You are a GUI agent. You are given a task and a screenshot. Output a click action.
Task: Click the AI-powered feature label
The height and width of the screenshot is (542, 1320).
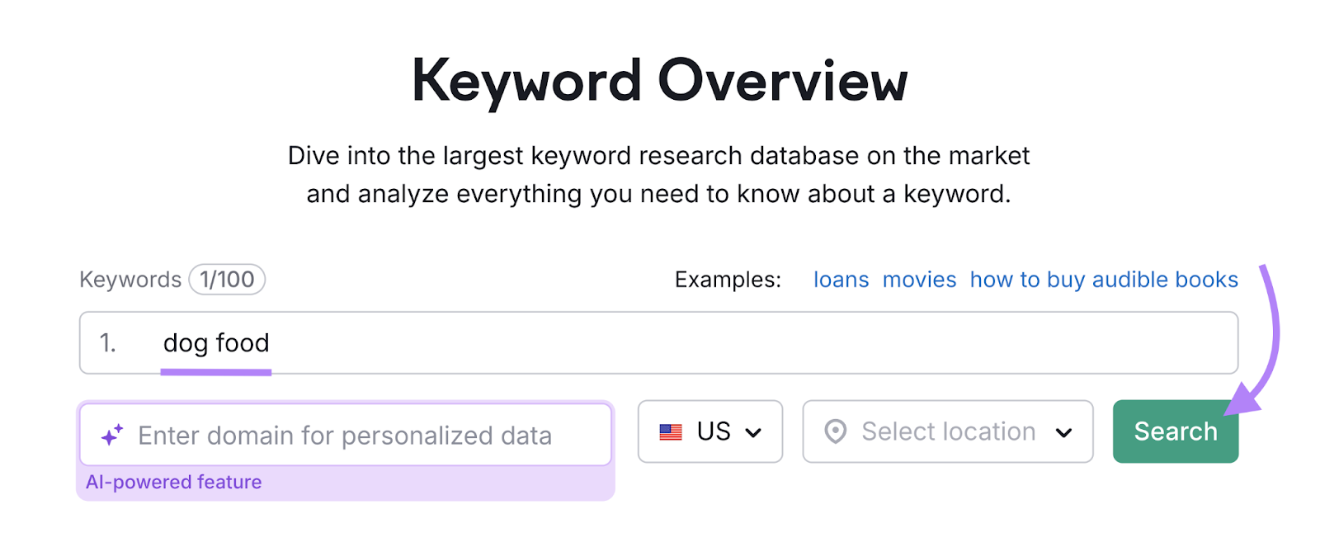click(174, 482)
